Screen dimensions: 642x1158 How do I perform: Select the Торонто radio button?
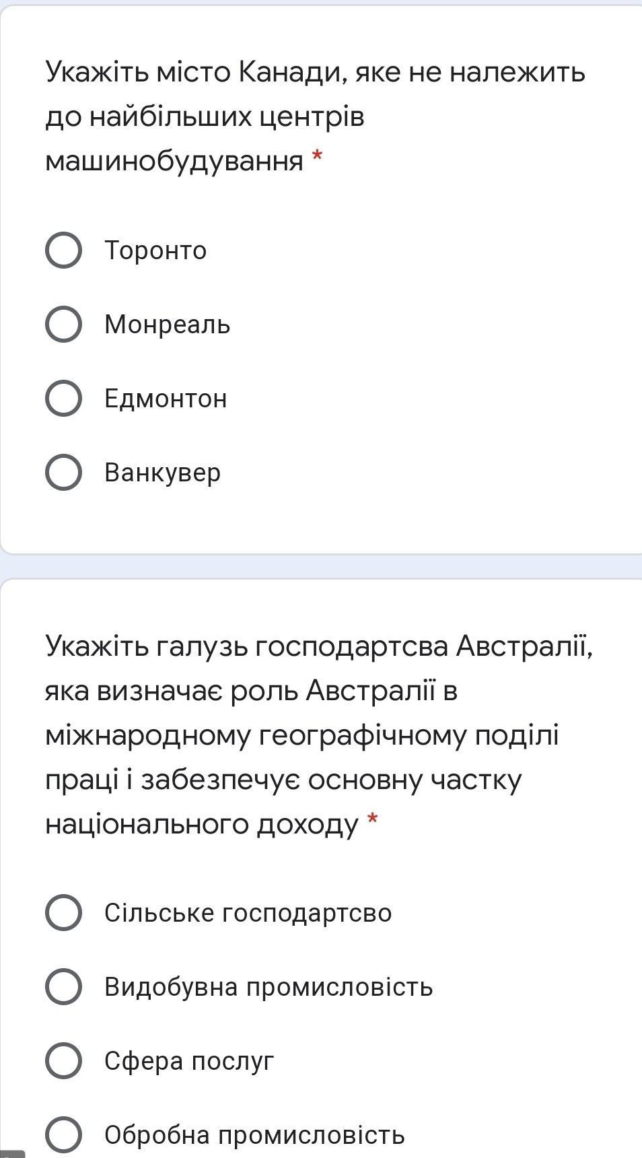point(64,250)
